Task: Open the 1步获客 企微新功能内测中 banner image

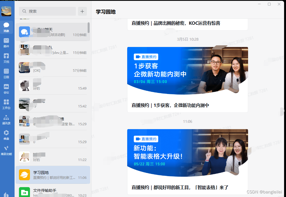Action: point(187,71)
